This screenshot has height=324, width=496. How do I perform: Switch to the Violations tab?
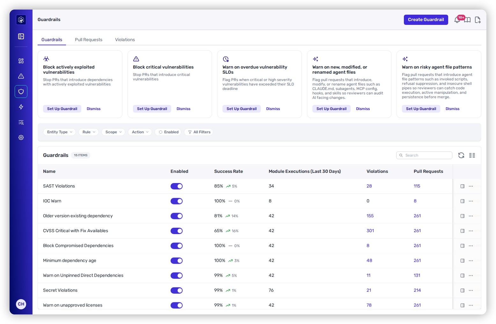pyautogui.click(x=125, y=40)
